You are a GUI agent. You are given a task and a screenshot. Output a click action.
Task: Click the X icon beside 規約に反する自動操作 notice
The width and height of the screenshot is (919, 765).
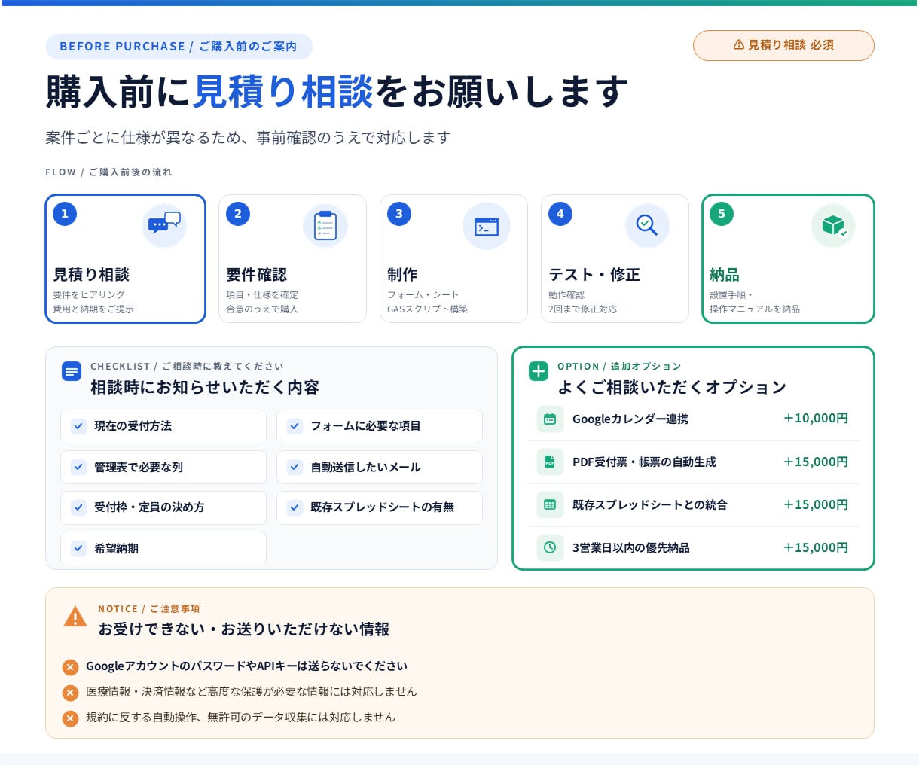coord(70,718)
